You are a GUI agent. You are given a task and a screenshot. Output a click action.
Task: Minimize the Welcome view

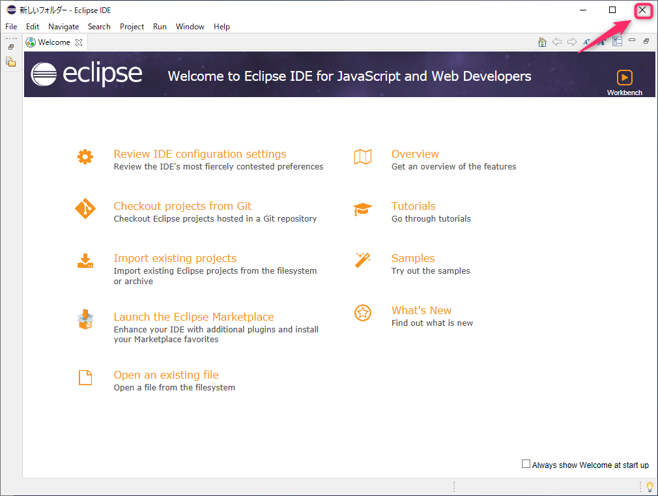(632, 40)
